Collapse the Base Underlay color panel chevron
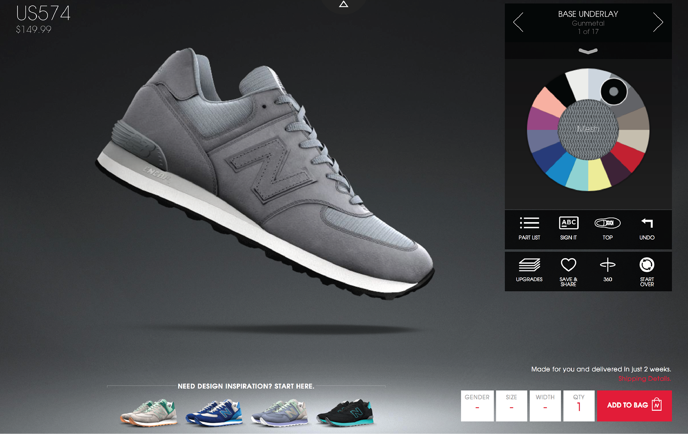 point(588,51)
